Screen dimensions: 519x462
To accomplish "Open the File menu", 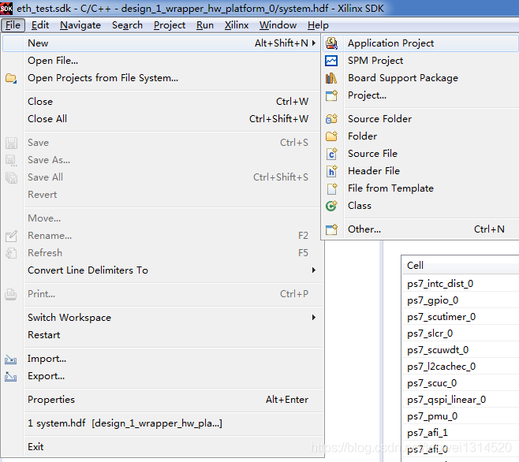I will pos(13,25).
